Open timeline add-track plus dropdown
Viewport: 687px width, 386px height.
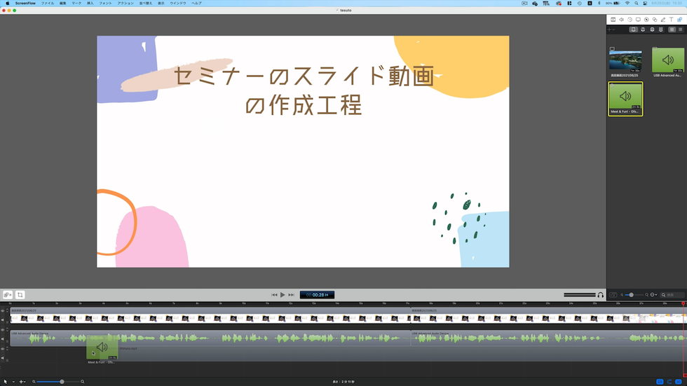pyautogui.click(x=22, y=382)
